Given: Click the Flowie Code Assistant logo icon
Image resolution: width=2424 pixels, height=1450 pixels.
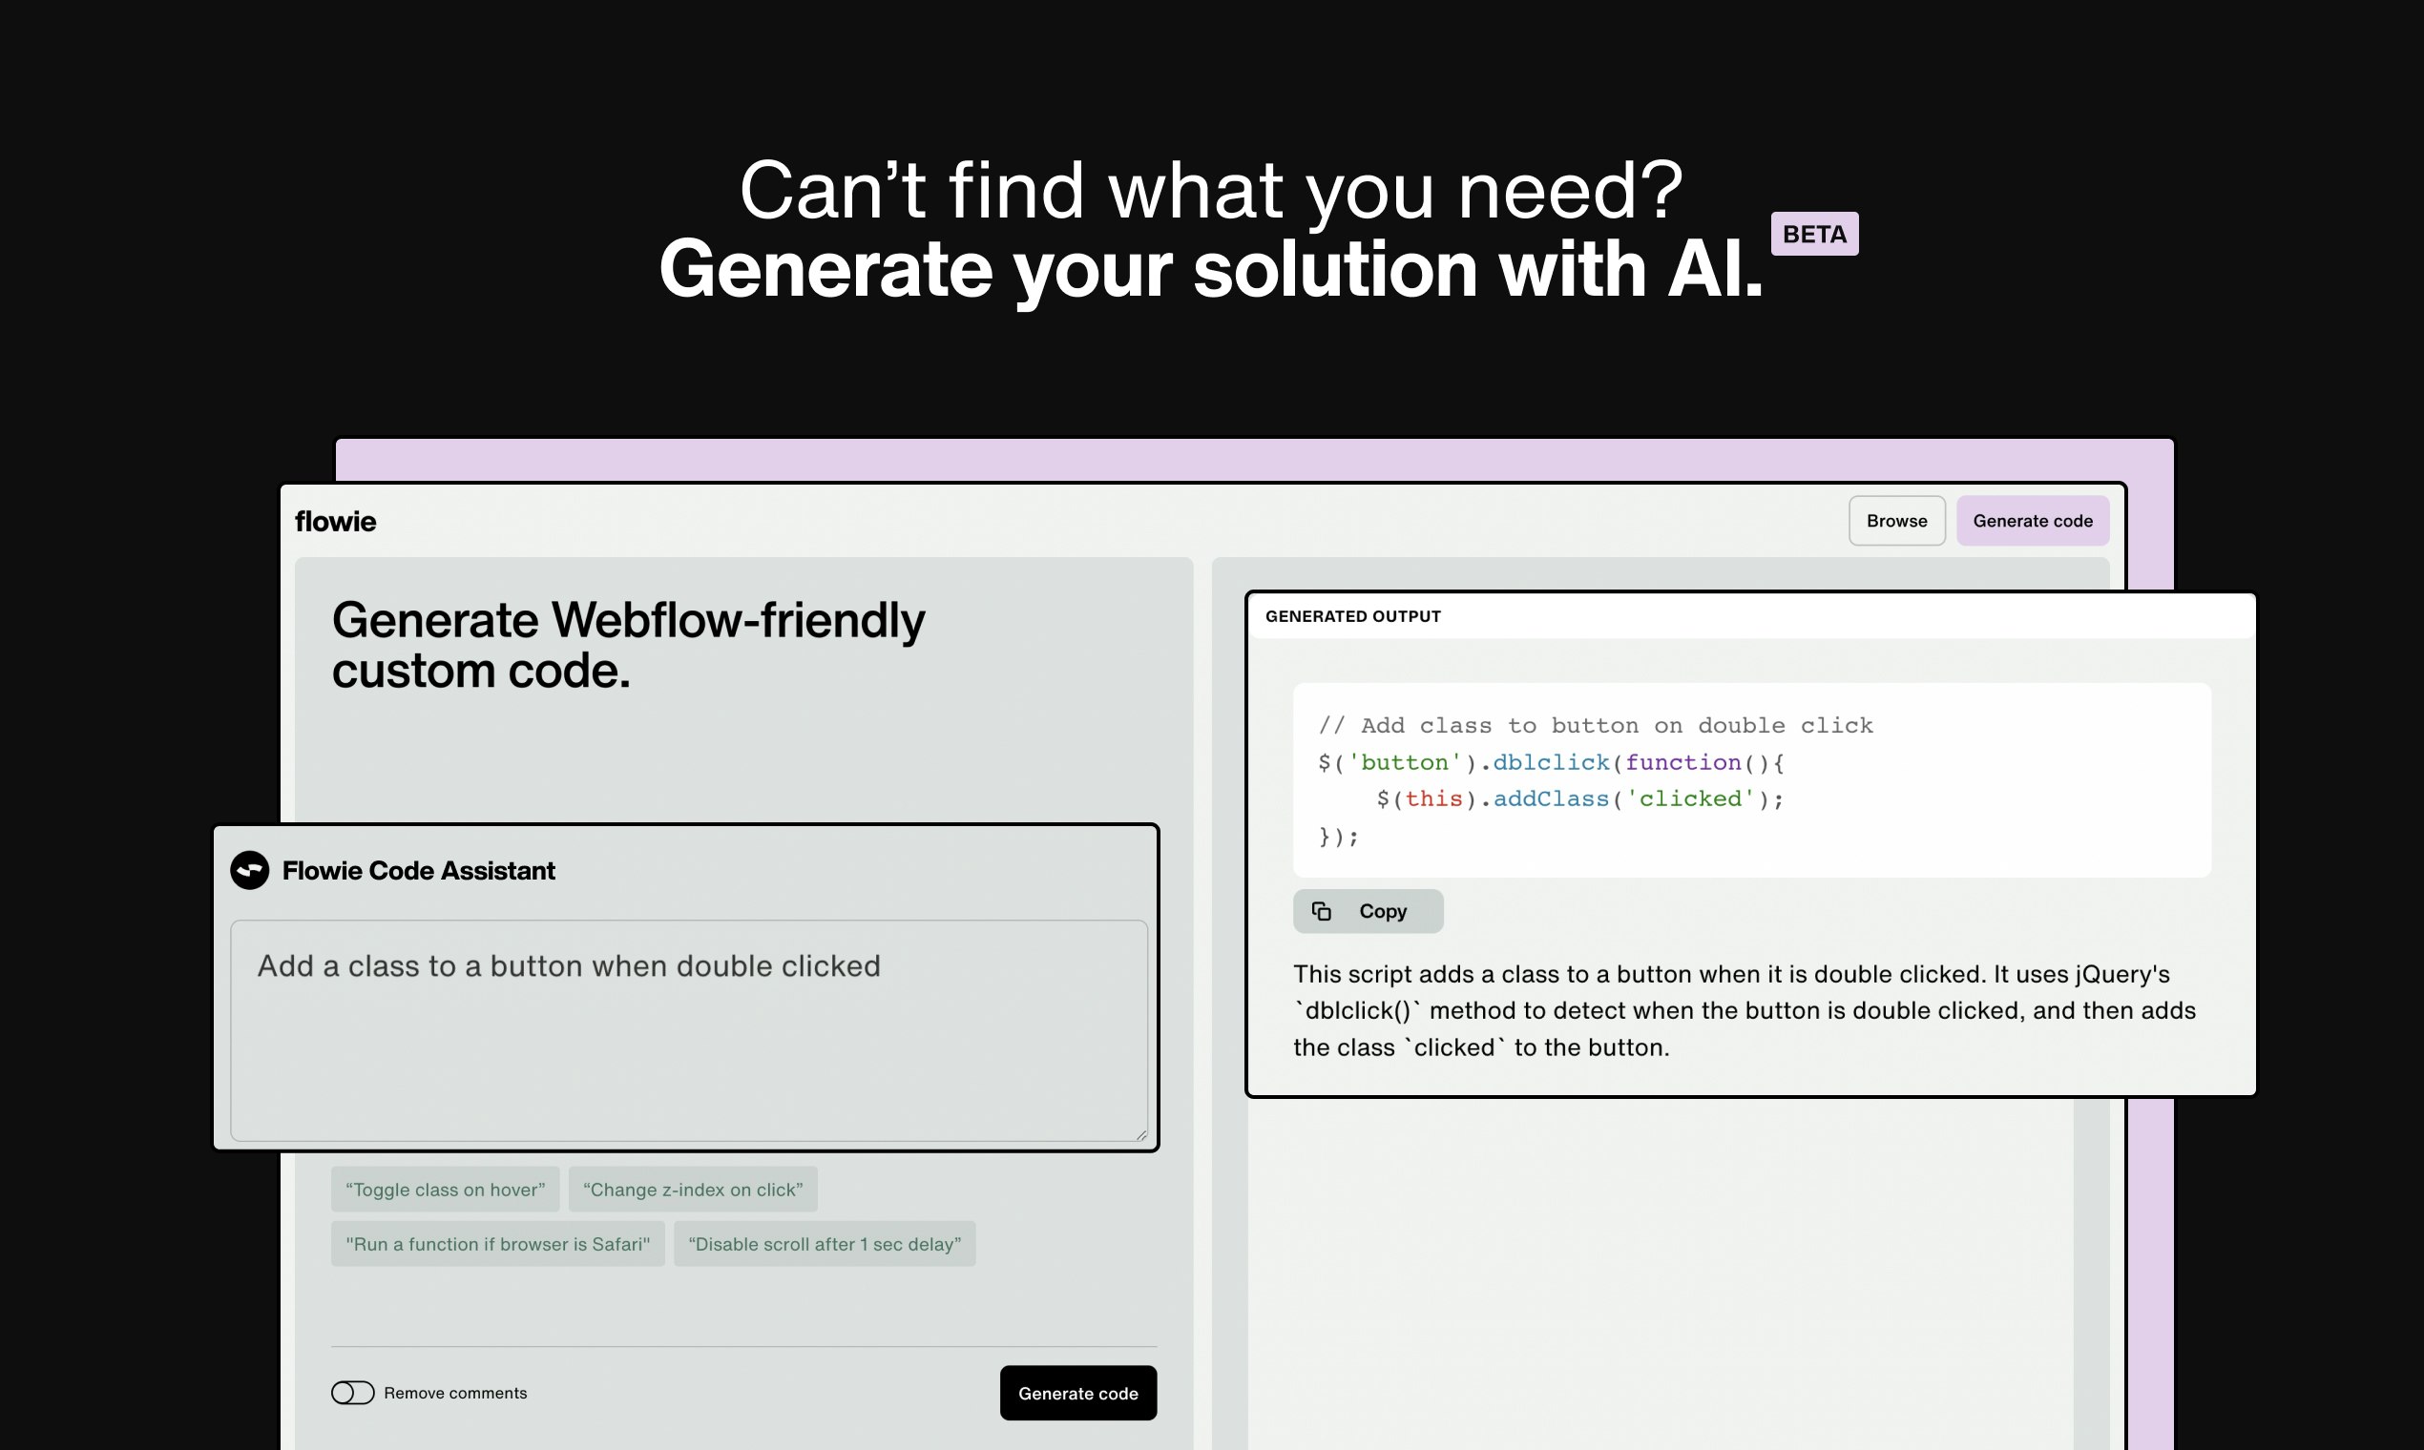Looking at the screenshot, I should tap(249, 870).
